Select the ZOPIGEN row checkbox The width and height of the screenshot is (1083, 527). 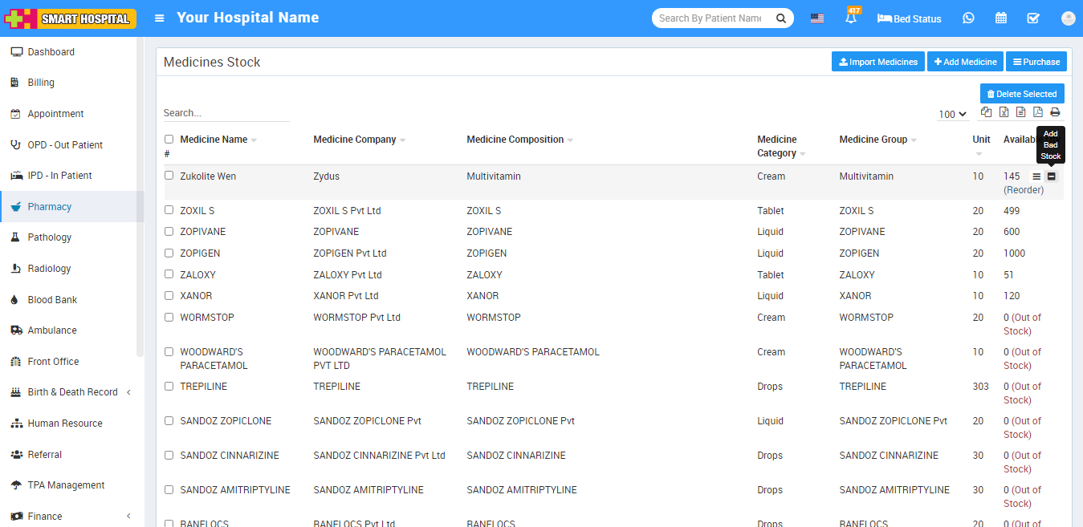click(169, 253)
